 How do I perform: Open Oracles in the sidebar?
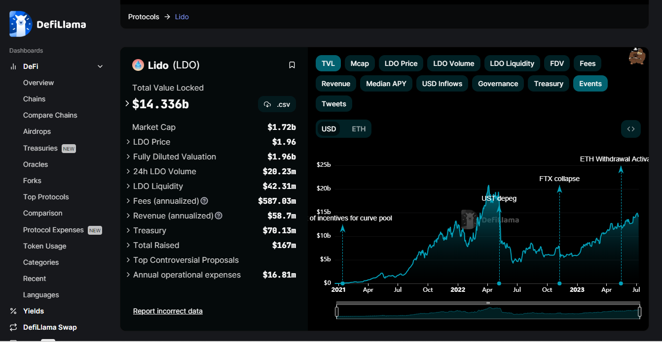tap(36, 164)
